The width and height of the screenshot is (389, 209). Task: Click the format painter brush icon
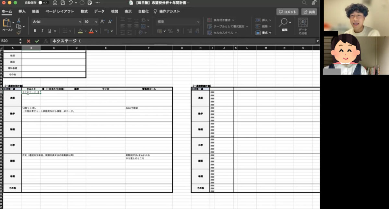tap(18, 32)
